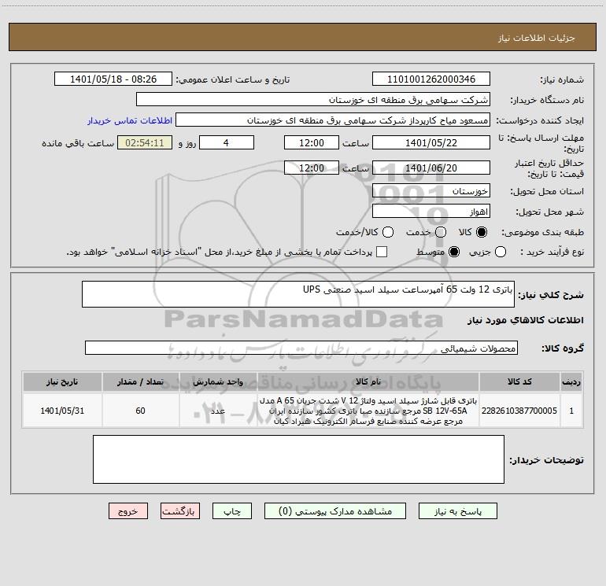Toggle the اسناد خزانه اسلامی payment checkbox
The image size is (606, 586).
[x=382, y=252]
